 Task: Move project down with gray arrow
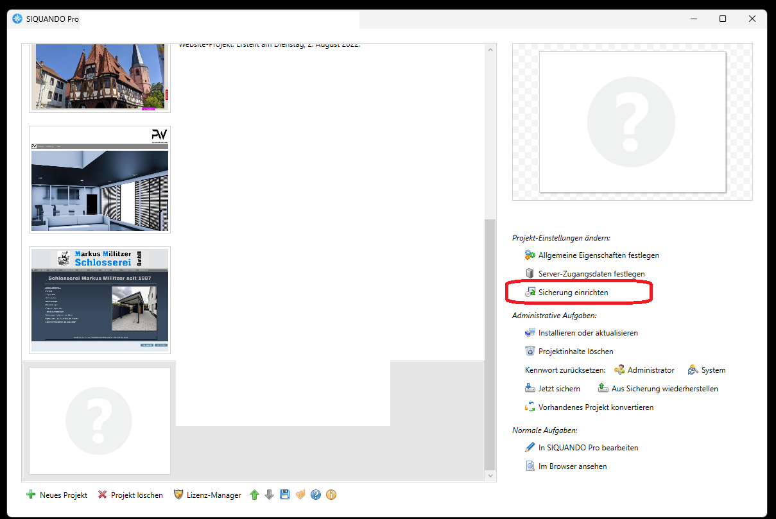point(270,495)
